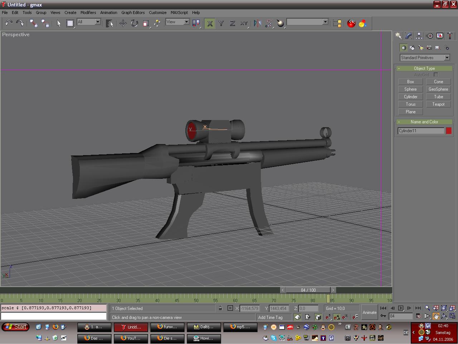Collapse the Name and Color rollout
Image resolution: width=458 pixels, height=344 pixels.
pos(424,122)
